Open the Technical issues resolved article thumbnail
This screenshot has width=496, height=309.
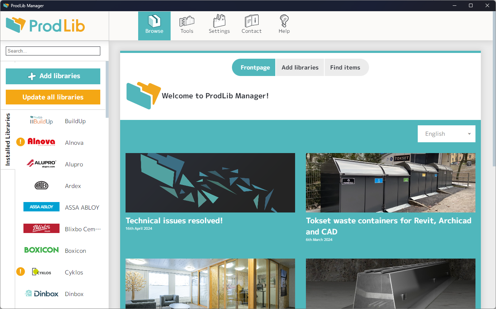[210, 183]
